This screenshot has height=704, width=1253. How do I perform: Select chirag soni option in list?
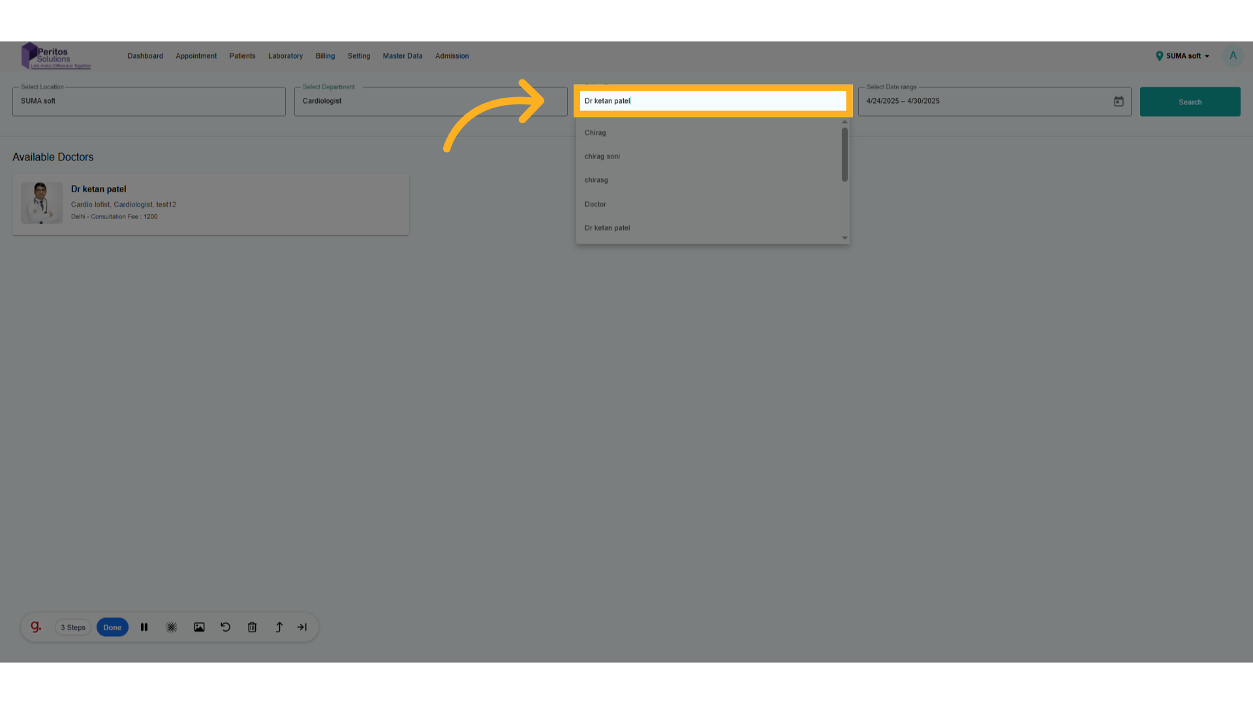(x=602, y=156)
